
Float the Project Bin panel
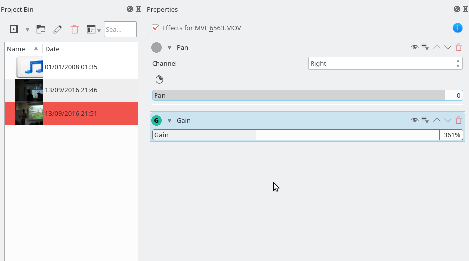pos(130,9)
